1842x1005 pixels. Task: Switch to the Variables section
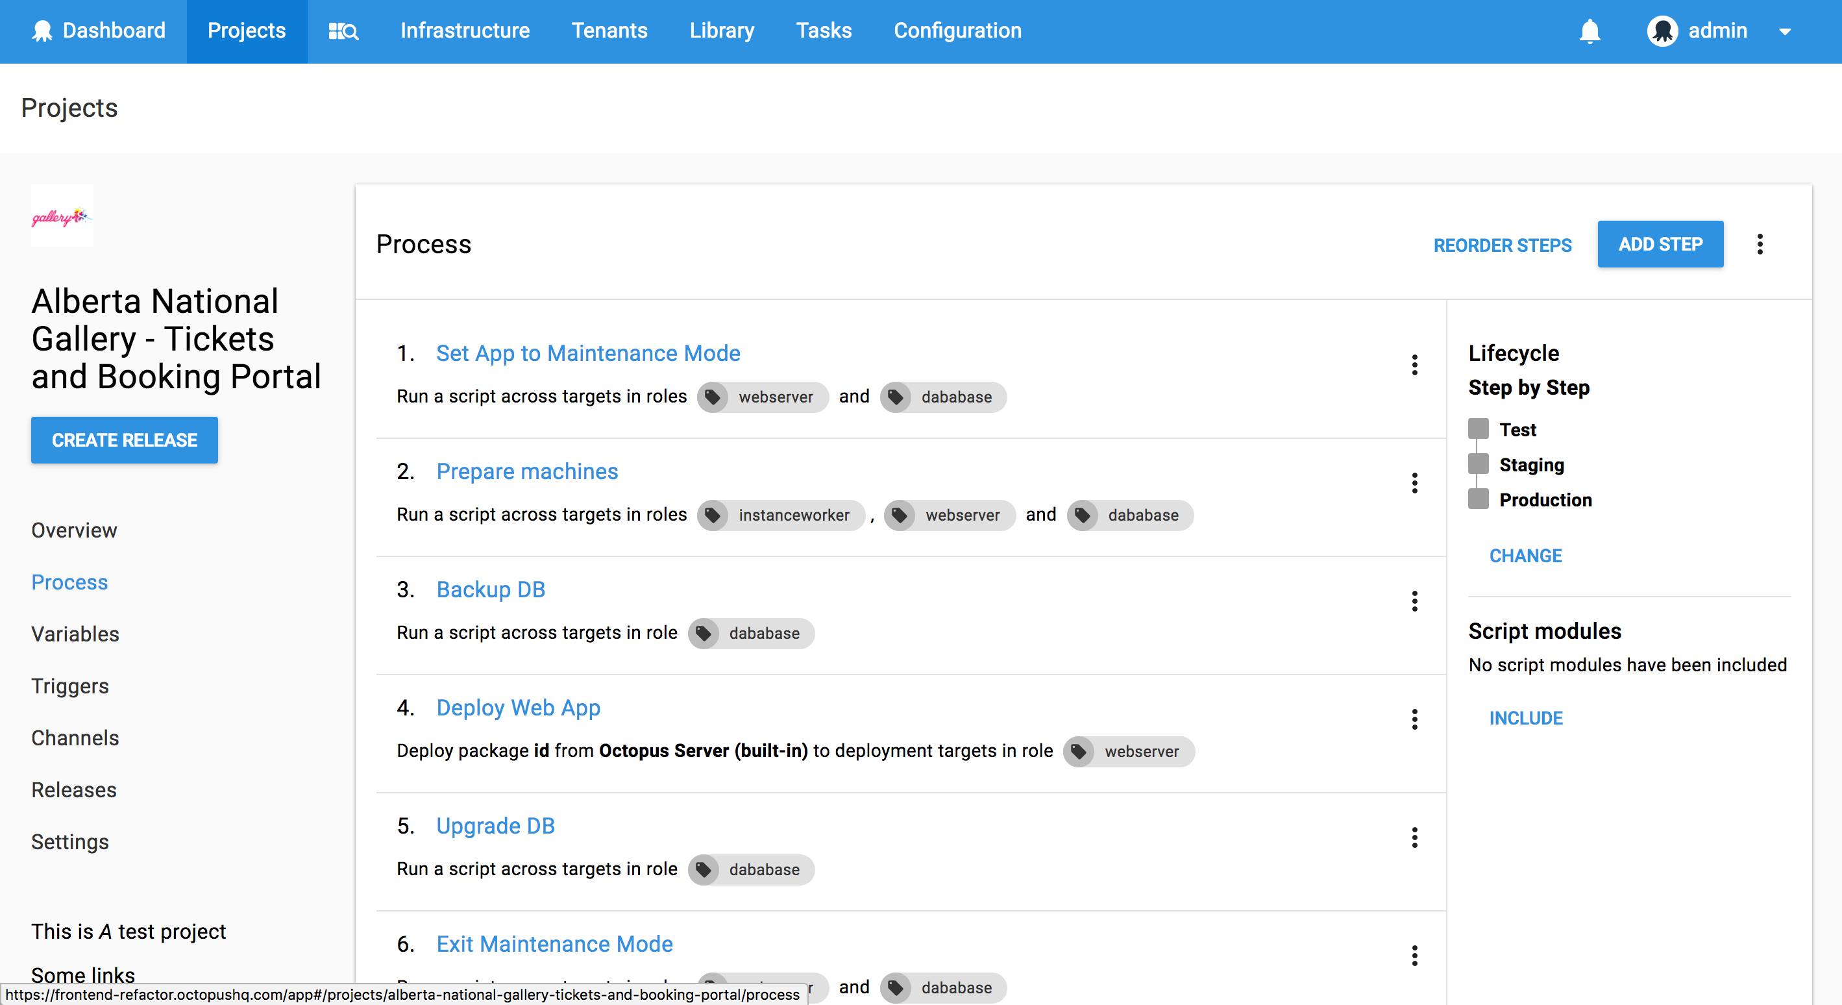[x=75, y=634]
